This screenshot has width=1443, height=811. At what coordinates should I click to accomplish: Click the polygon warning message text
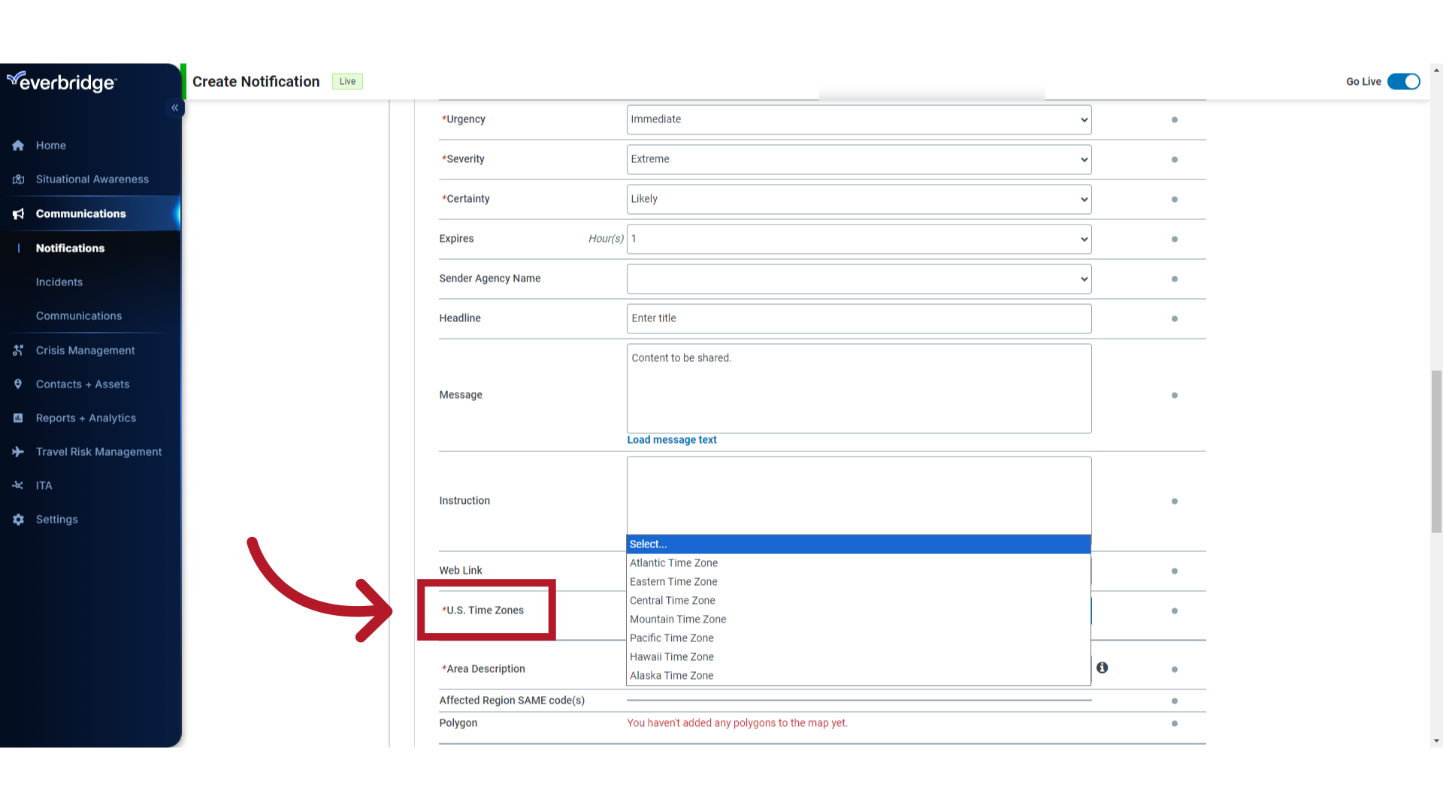tap(737, 723)
